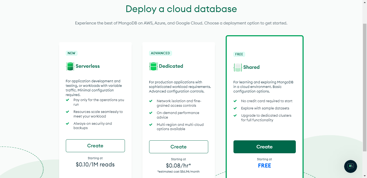367x178 pixels.
Task: Click 'Always-on security and backups' text
Action: pyautogui.click(x=93, y=126)
